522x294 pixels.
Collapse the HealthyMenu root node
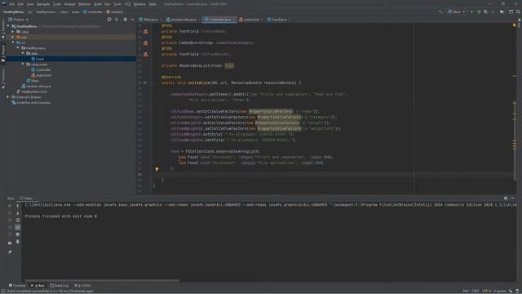tap(8, 26)
